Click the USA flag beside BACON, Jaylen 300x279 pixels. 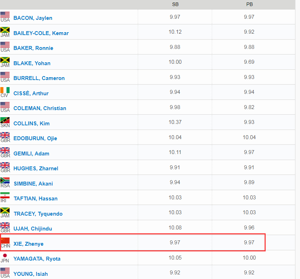(5, 15)
